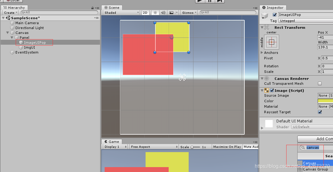
Task: Enable Cull Transparent Mesh checkbox
Action: click(x=320, y=84)
